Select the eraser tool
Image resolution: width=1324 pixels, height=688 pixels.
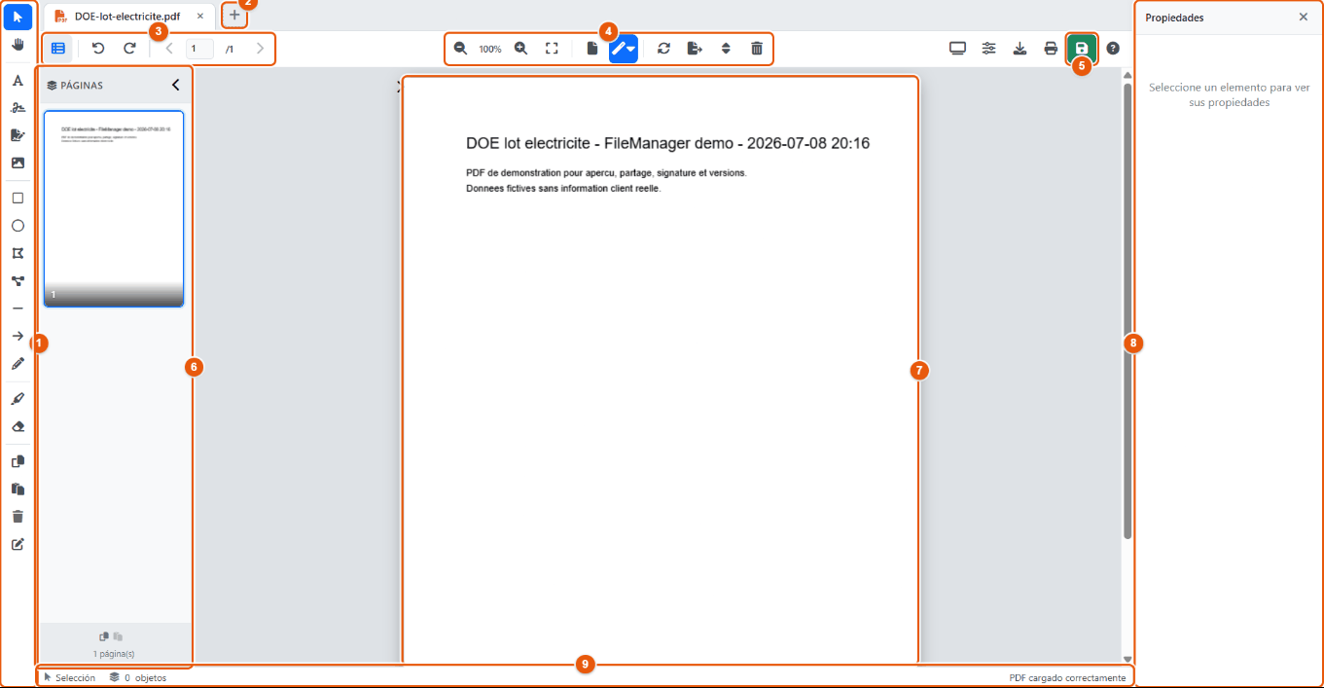[x=18, y=426]
